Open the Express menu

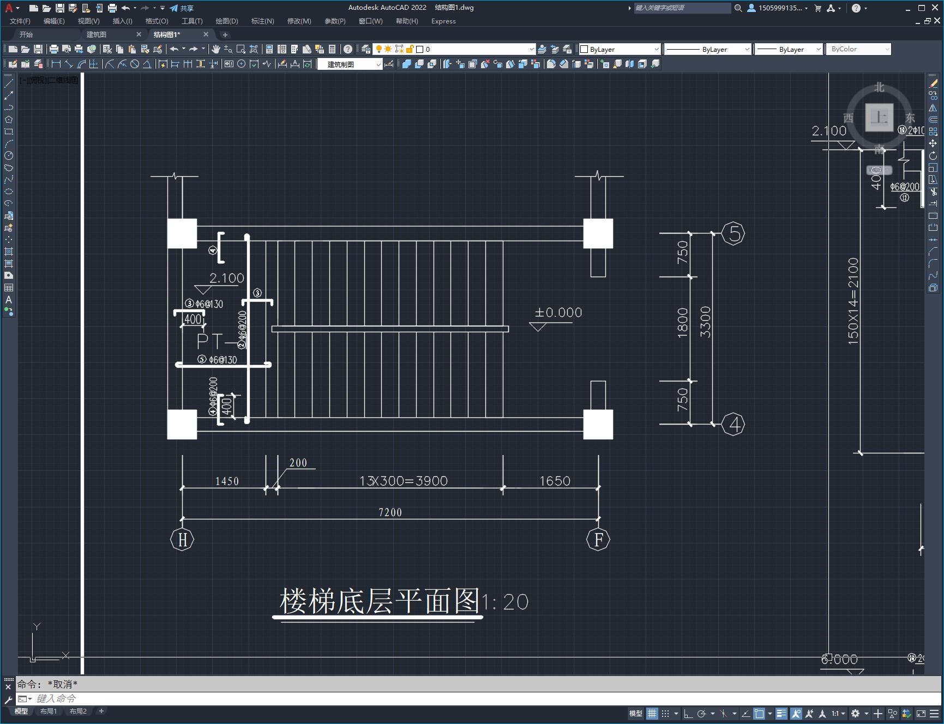pos(443,21)
